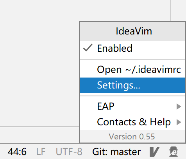This screenshot has height=159, width=186.
Task: Click the IdeaVim popup title header
Action: [x=132, y=31]
